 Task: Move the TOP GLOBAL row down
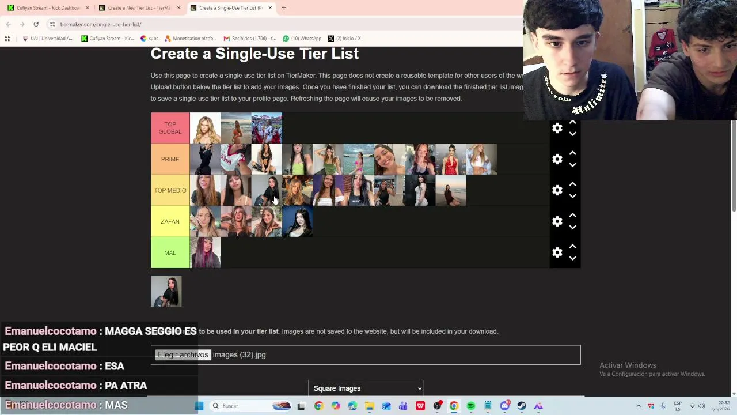[x=572, y=134]
